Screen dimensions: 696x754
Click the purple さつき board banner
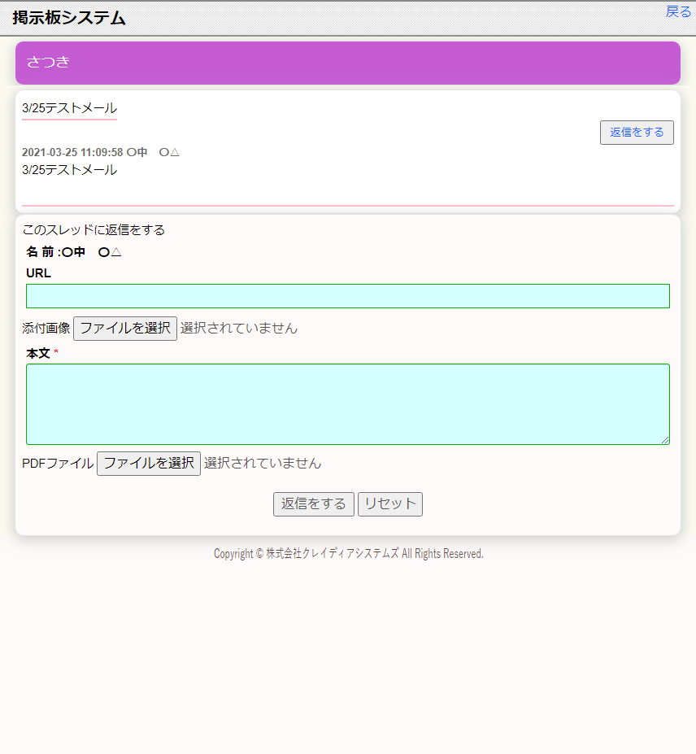pos(347,63)
